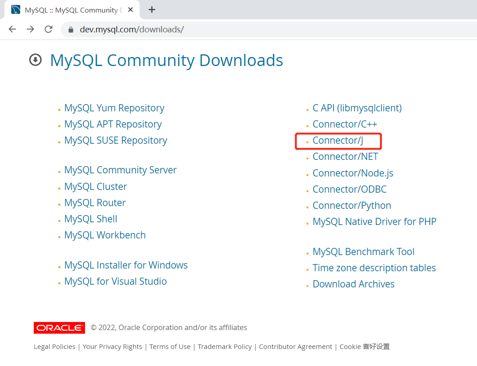Open the MySQL Shell link
Image resolution: width=477 pixels, height=366 pixels.
point(90,219)
